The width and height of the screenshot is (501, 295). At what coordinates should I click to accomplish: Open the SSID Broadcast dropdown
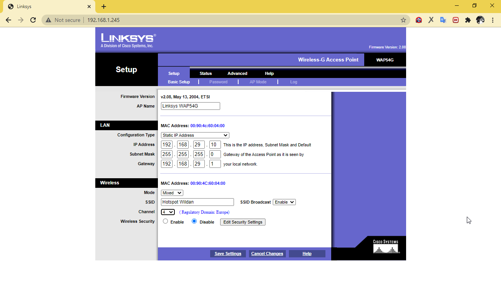click(x=284, y=202)
